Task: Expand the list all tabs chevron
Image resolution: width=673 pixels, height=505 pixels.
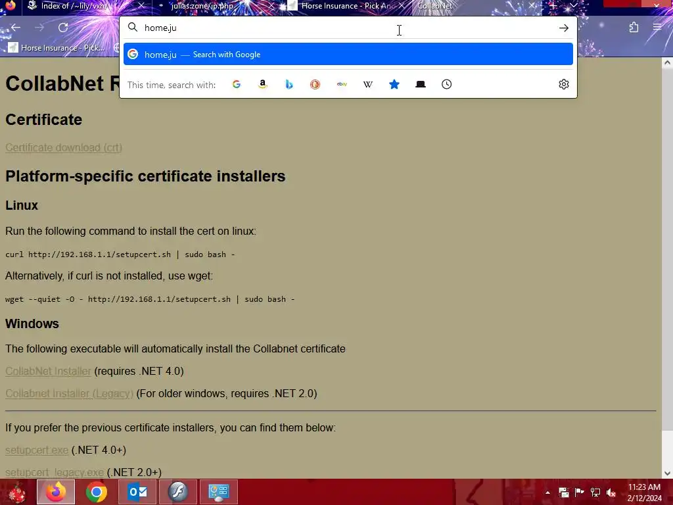Action: [573, 5]
